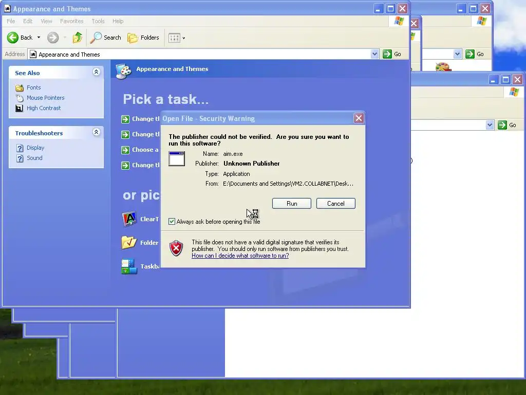Open the ClearType icon
This screenshot has height=395, width=526.
(129, 219)
